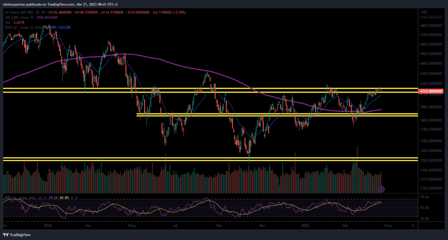
Task: Click the purple lightning bolt icon
Action: (x=382, y=189)
